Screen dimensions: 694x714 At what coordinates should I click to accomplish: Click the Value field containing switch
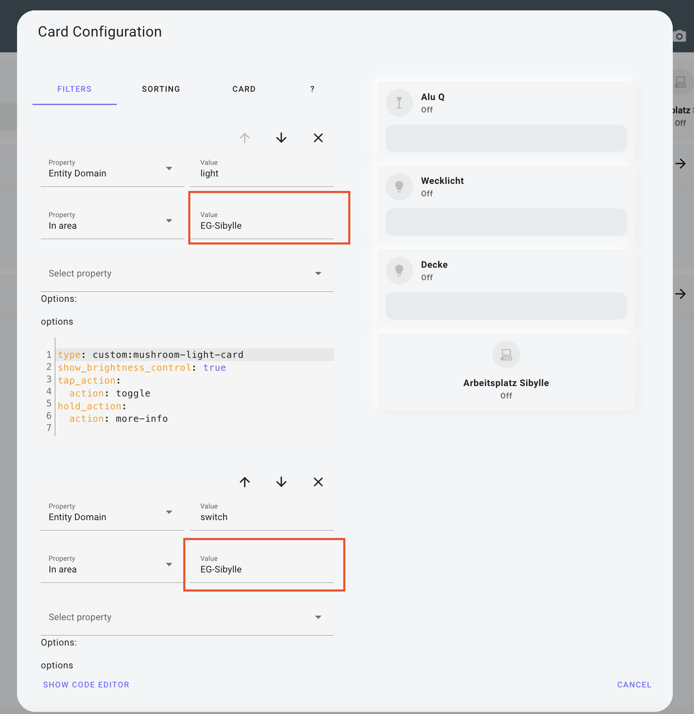tap(262, 517)
